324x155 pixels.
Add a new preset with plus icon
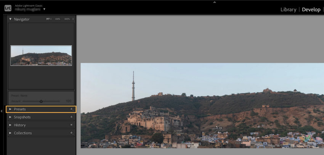pyautogui.click(x=72, y=109)
